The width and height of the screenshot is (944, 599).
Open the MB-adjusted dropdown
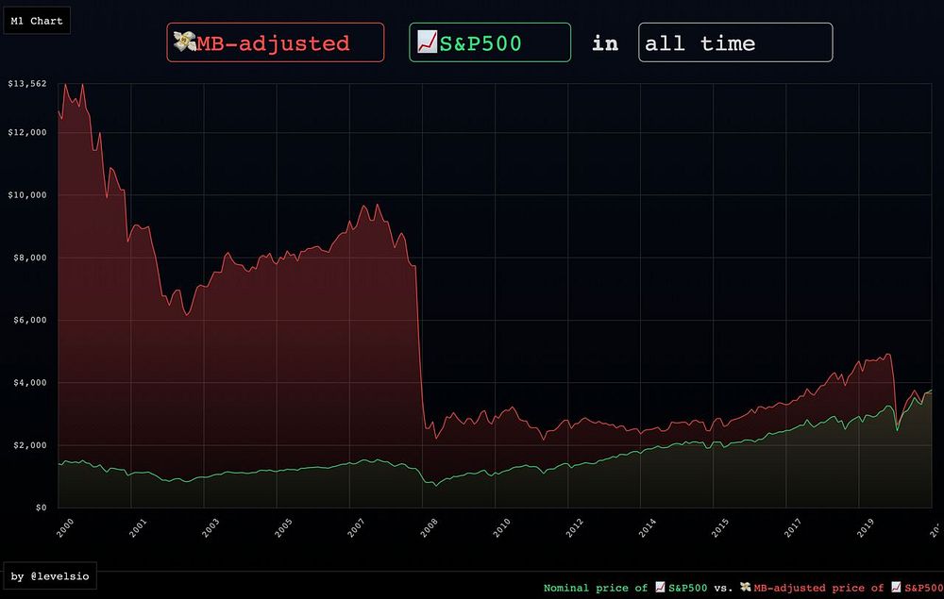coord(275,42)
